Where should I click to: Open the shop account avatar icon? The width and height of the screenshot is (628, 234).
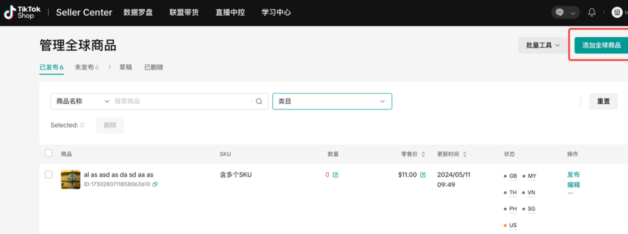coord(617,12)
